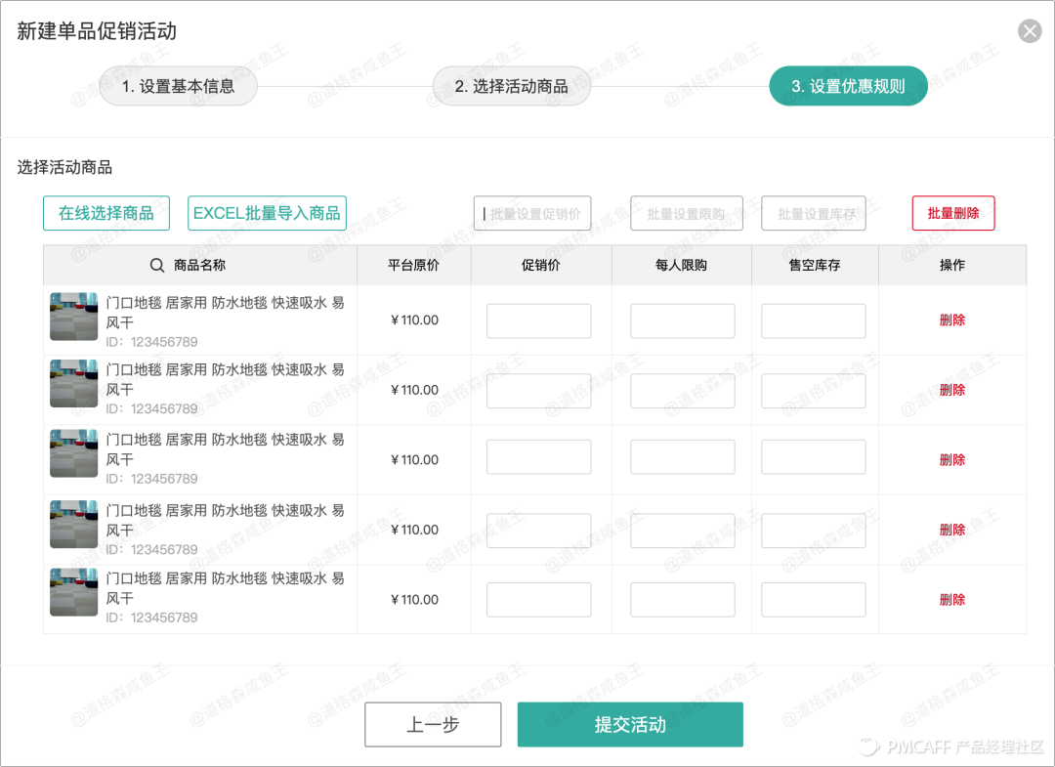Focus the 每人限购 input in first row
Screen dimensions: 1055x767
tap(682, 320)
